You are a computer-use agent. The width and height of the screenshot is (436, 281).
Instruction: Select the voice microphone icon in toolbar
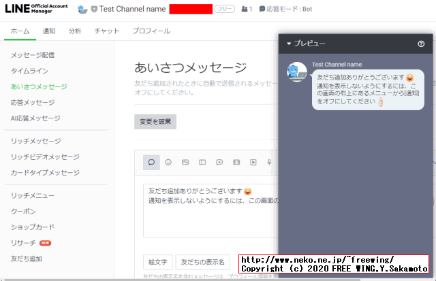pyautogui.click(x=269, y=162)
